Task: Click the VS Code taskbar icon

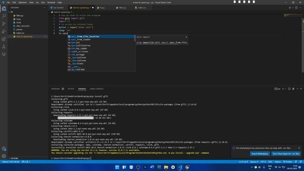Action: 180,167
